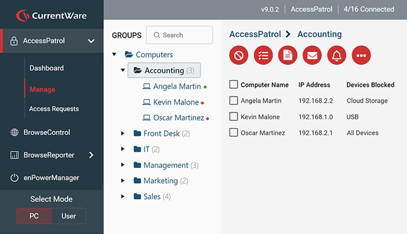Go to Access Requests
This screenshot has width=407, height=234.
click(54, 109)
